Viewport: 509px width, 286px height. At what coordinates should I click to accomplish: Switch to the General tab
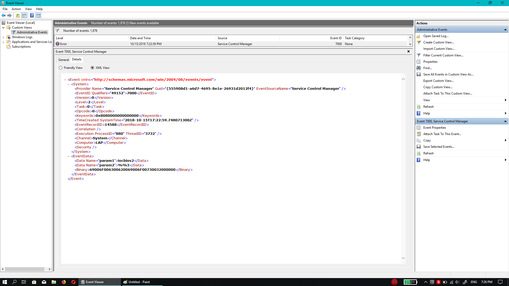click(x=63, y=60)
